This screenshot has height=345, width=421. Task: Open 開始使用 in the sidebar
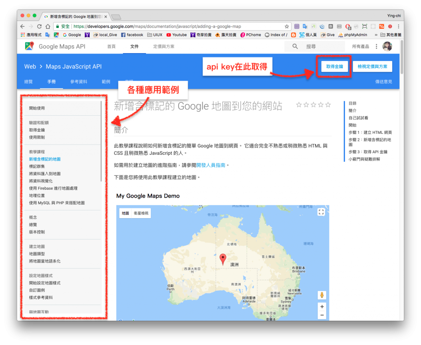pyautogui.click(x=37, y=108)
